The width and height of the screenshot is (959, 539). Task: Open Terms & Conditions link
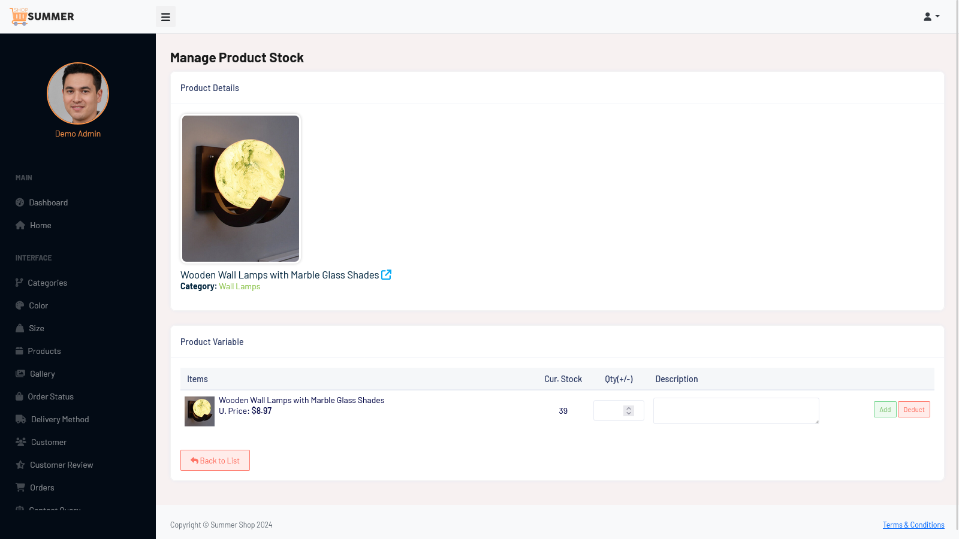pos(913,525)
